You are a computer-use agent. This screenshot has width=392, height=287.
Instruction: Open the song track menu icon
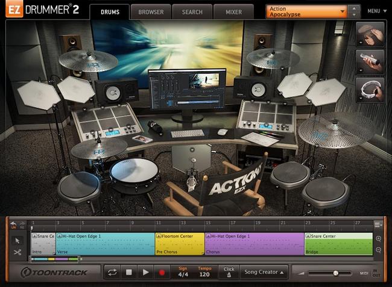[x=378, y=225]
